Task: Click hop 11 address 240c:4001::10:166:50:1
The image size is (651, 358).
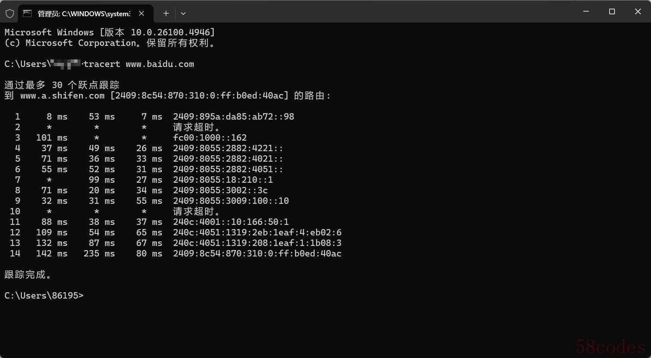Action: [x=231, y=222]
